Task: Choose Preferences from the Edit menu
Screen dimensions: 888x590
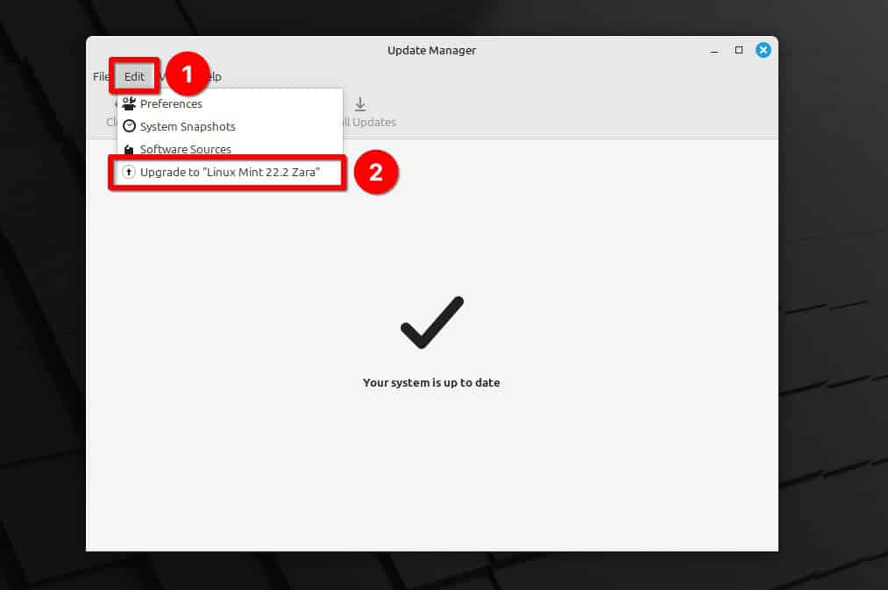Action: (x=230, y=103)
